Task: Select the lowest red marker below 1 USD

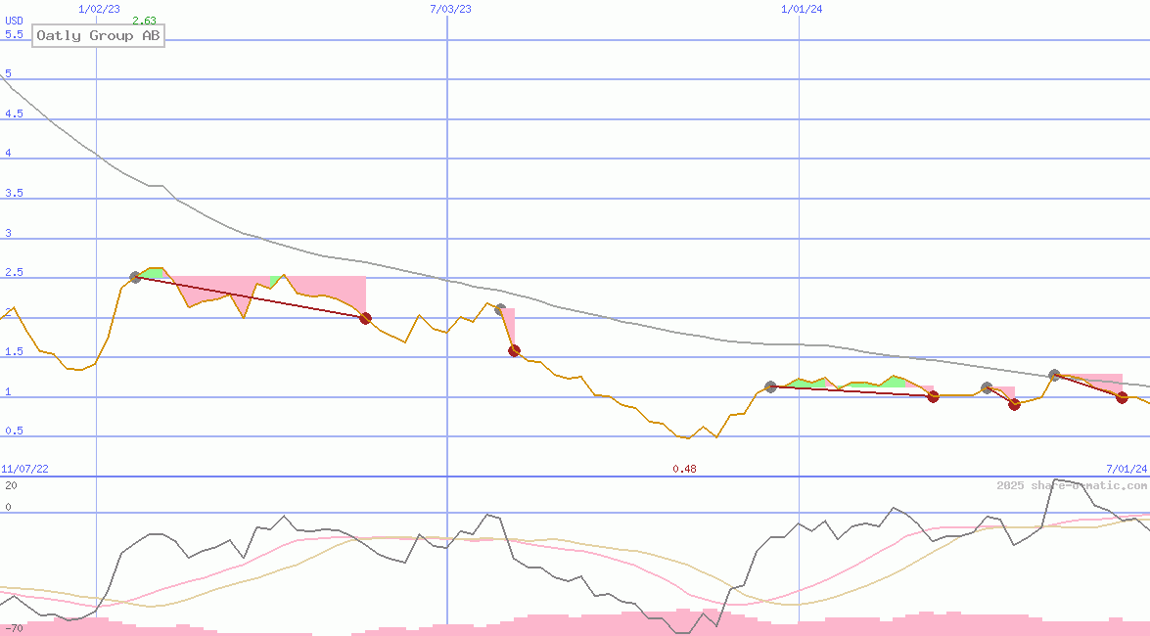Action: (x=1014, y=404)
